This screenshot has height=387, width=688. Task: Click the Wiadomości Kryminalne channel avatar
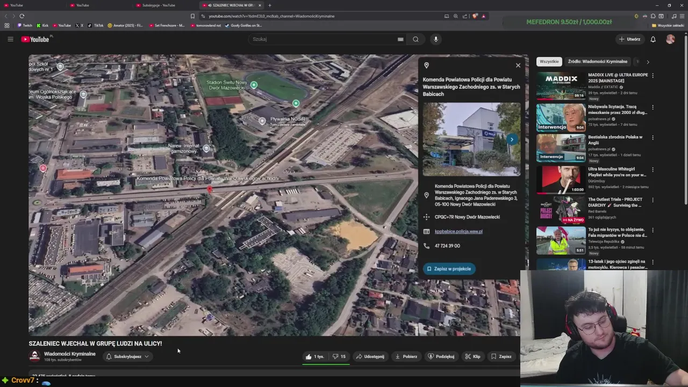(x=34, y=356)
